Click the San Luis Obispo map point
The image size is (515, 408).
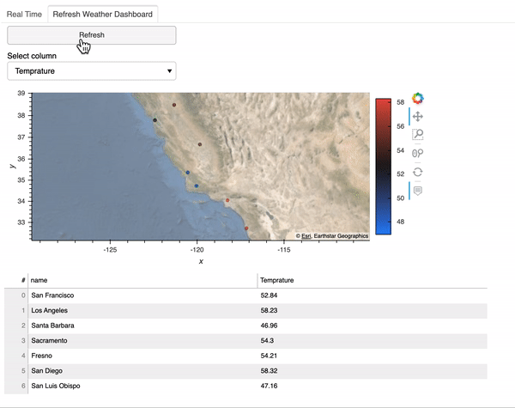[x=187, y=173]
